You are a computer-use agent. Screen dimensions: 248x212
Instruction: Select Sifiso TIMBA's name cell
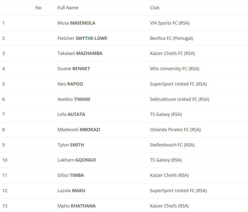coord(71,175)
